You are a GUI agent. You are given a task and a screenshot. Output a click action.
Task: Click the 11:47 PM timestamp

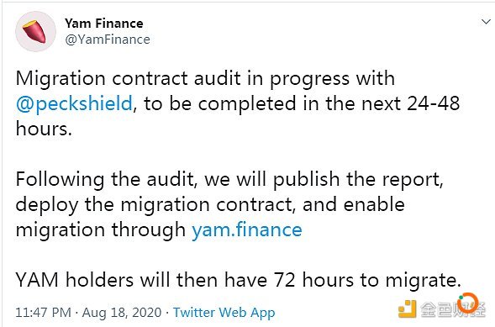click(x=43, y=313)
